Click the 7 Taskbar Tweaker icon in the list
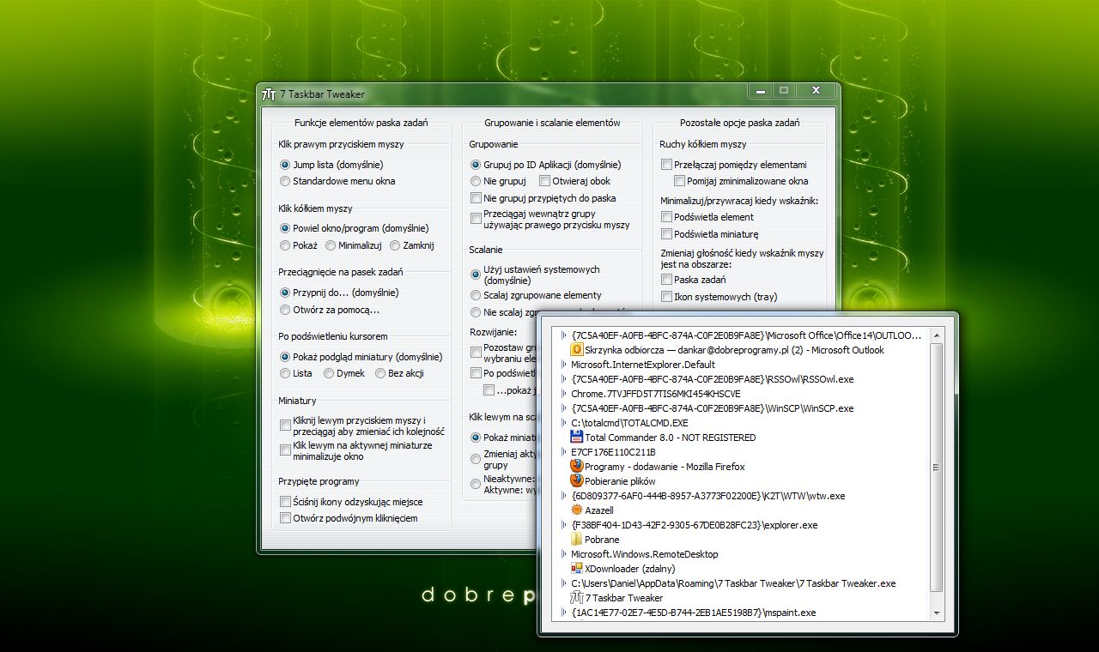 point(577,598)
